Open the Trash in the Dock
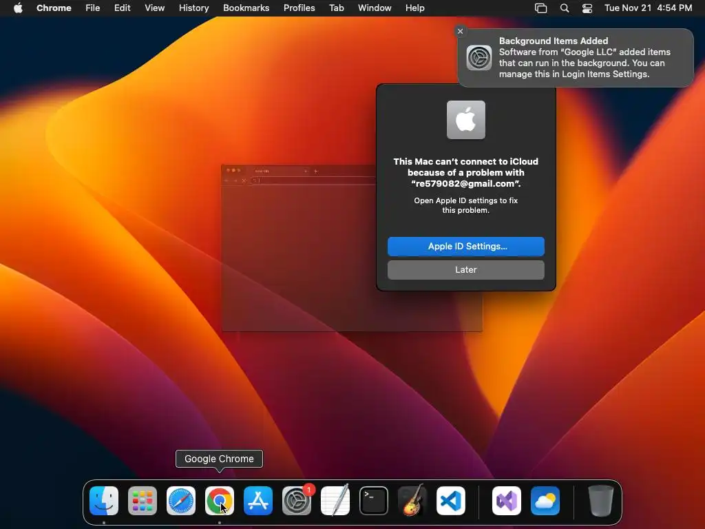 600,501
